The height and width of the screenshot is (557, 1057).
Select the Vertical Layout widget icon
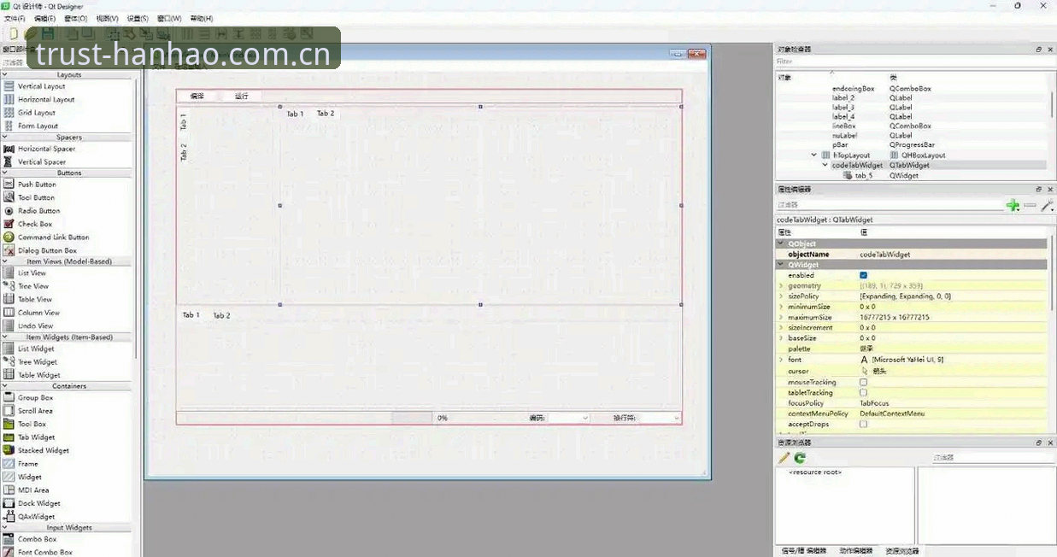(x=9, y=86)
